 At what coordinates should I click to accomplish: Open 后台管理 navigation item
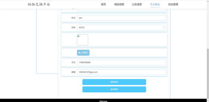pos(173,4)
